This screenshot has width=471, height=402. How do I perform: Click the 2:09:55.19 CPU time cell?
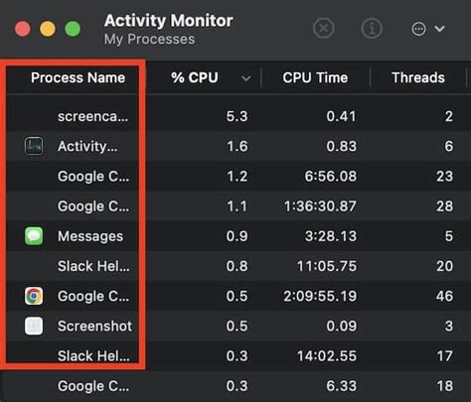click(x=320, y=296)
